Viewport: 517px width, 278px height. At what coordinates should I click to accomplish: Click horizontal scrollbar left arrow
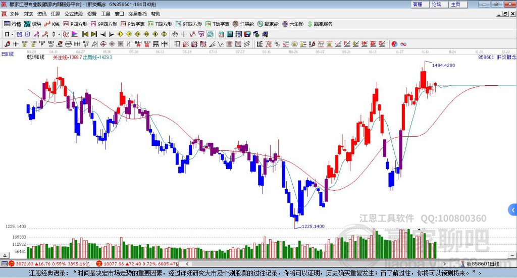click(x=187, y=264)
